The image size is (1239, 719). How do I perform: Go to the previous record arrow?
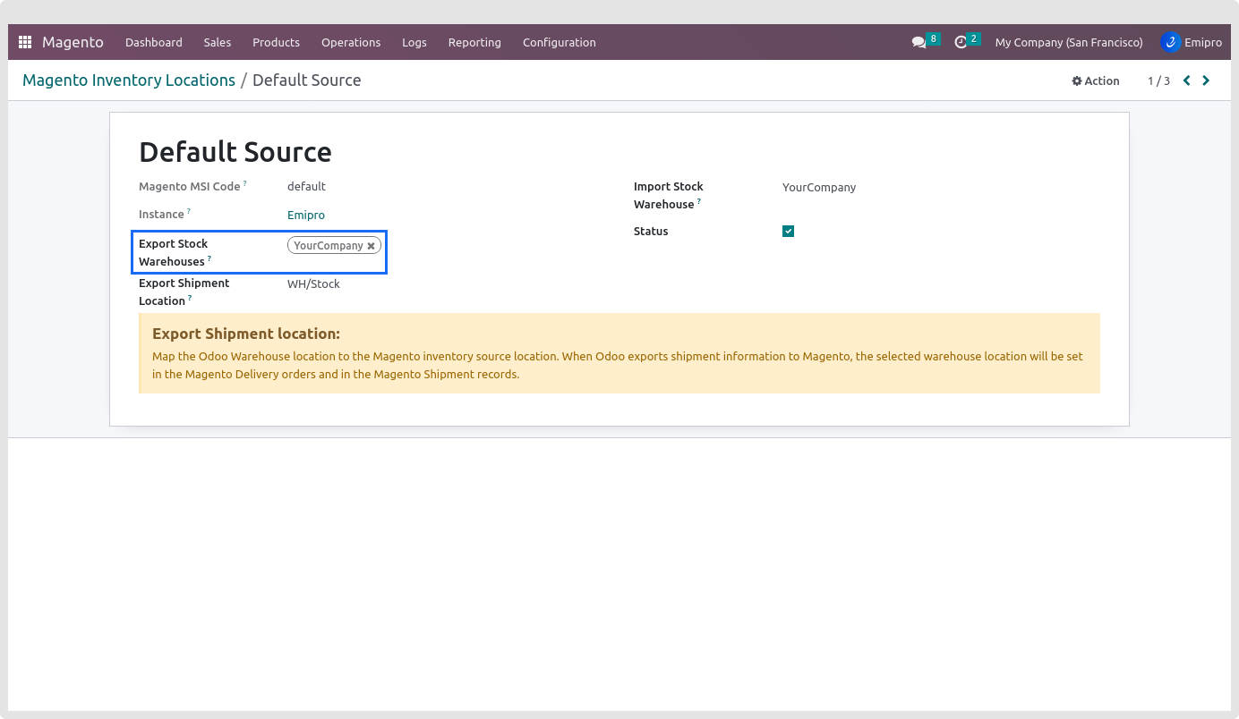(1187, 80)
